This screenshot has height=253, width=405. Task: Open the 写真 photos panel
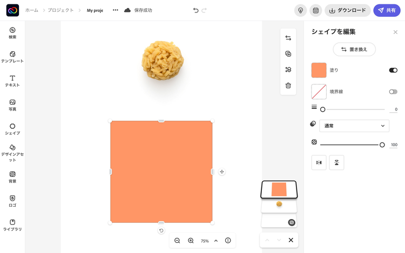(x=12, y=105)
